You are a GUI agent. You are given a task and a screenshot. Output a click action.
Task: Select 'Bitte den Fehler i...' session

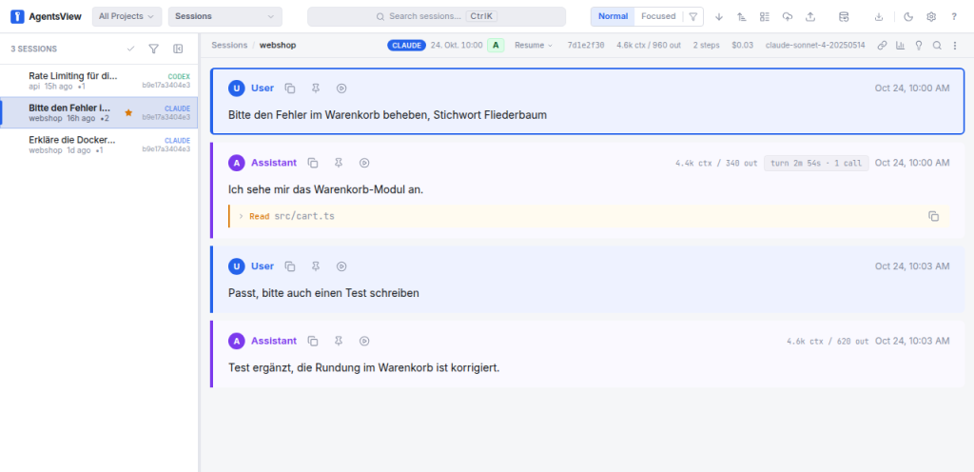(99, 112)
